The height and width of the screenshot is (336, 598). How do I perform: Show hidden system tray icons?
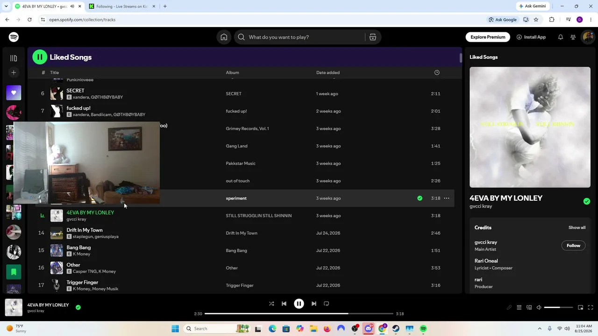click(x=540, y=329)
